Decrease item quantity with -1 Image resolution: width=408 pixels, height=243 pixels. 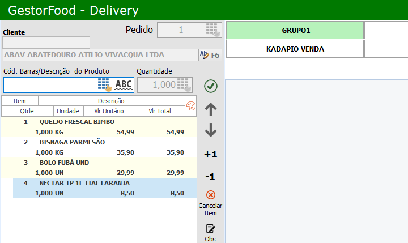tap(211, 177)
